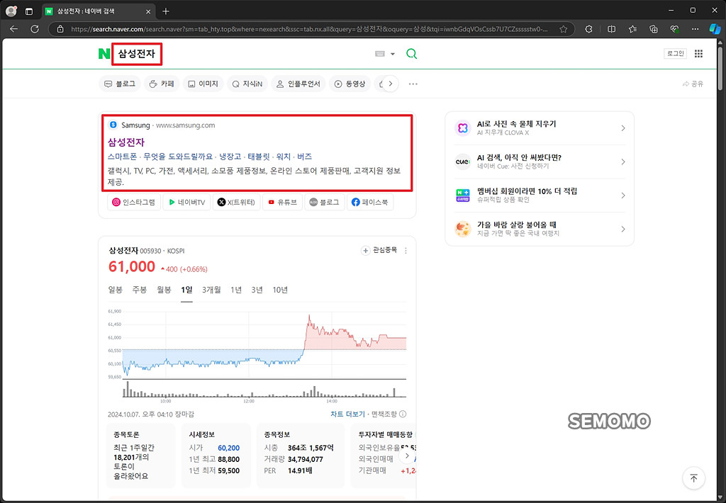The width and height of the screenshot is (726, 503).
Task: Switch to the 인플루언서 tab
Action: pos(298,84)
